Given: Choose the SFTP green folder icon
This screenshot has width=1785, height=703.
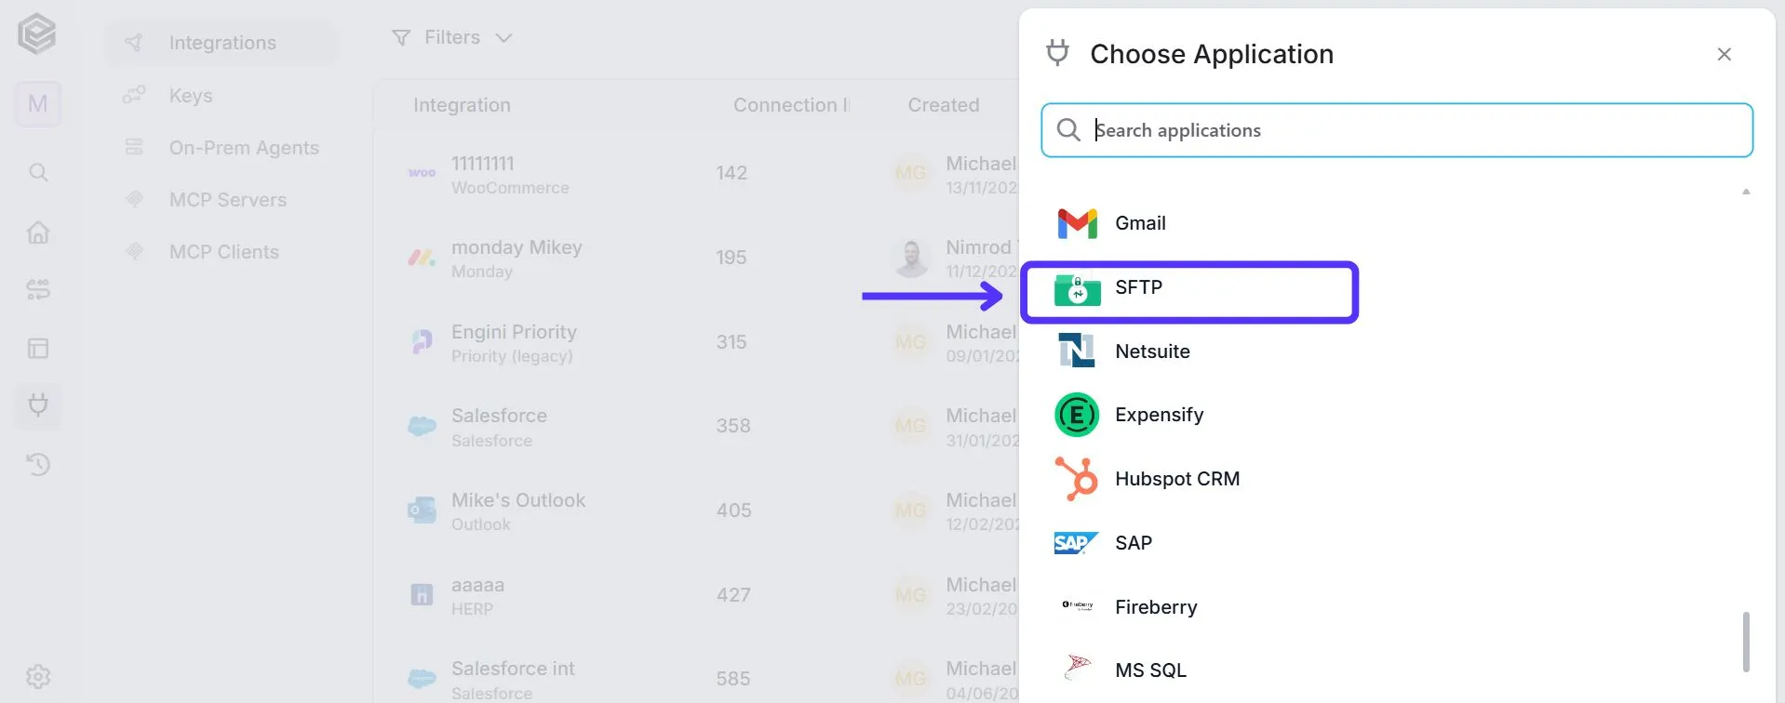Looking at the screenshot, I should tap(1077, 289).
